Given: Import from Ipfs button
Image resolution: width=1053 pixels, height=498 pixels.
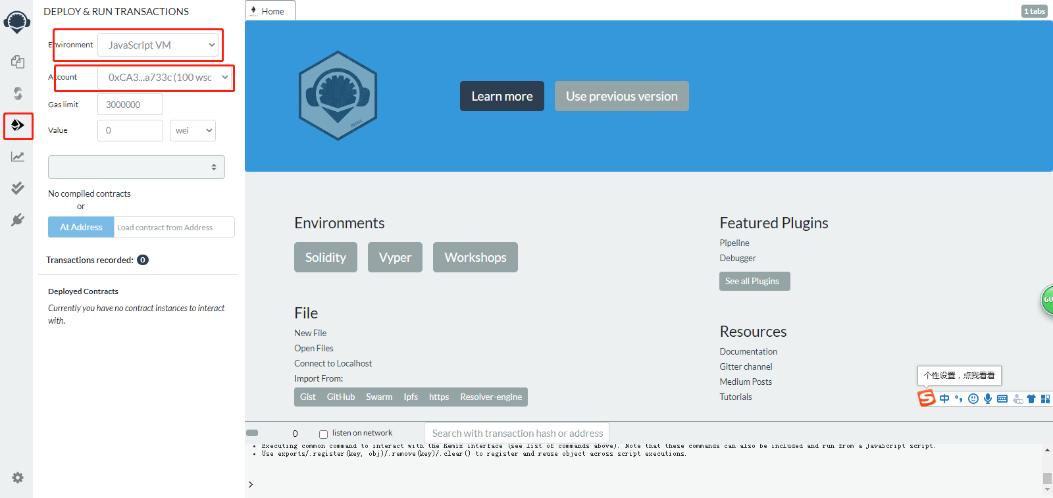Looking at the screenshot, I should tap(411, 397).
